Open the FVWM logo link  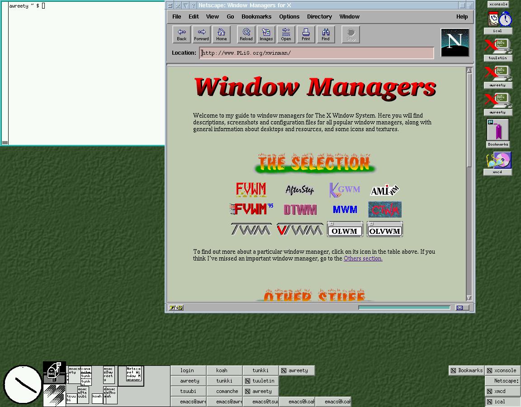coord(251,190)
